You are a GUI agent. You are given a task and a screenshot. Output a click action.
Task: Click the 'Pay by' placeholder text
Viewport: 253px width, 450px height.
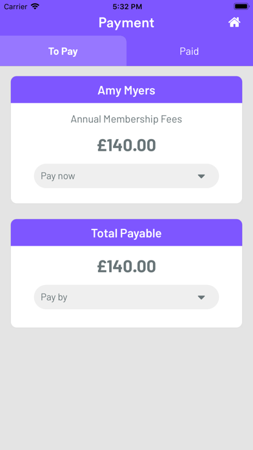(54, 297)
